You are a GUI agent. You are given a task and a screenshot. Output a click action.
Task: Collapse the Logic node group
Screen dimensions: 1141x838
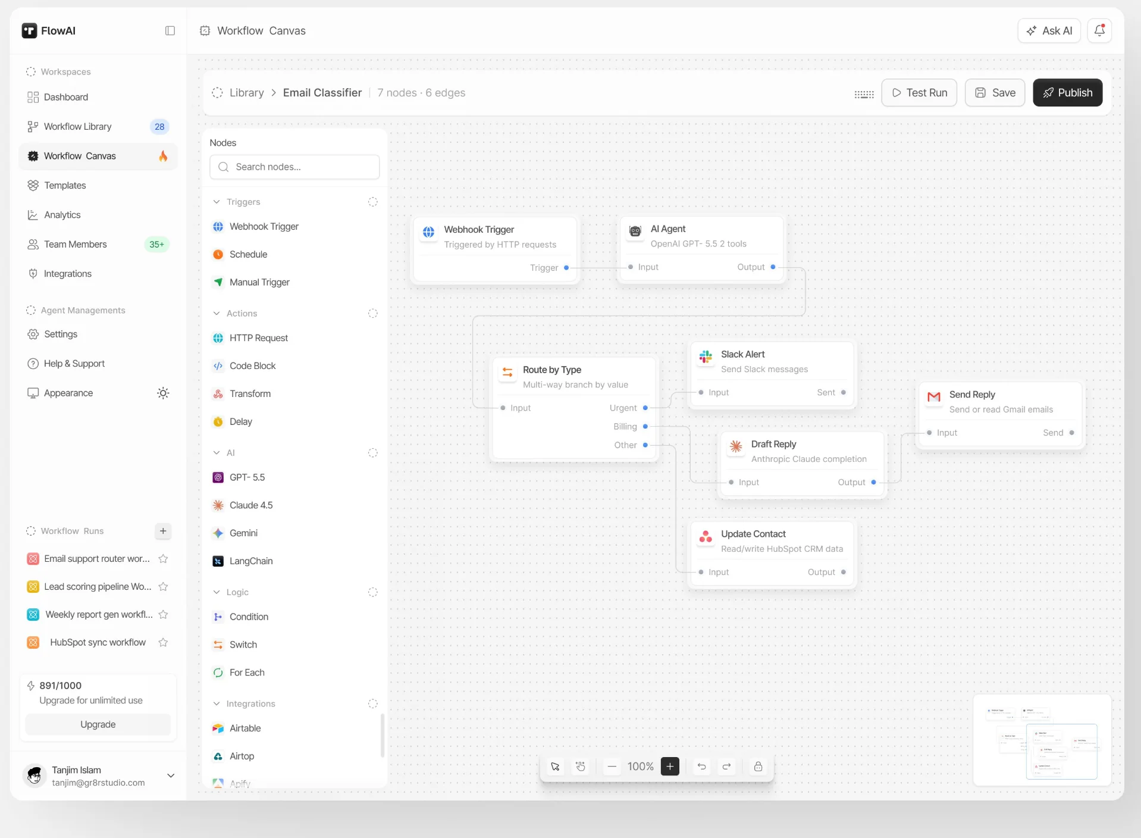point(217,592)
